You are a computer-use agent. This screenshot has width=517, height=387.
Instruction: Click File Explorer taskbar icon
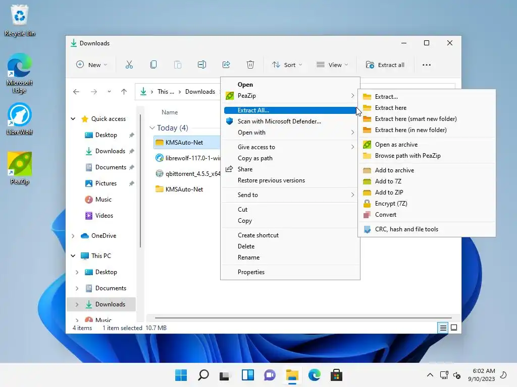[x=292, y=375]
